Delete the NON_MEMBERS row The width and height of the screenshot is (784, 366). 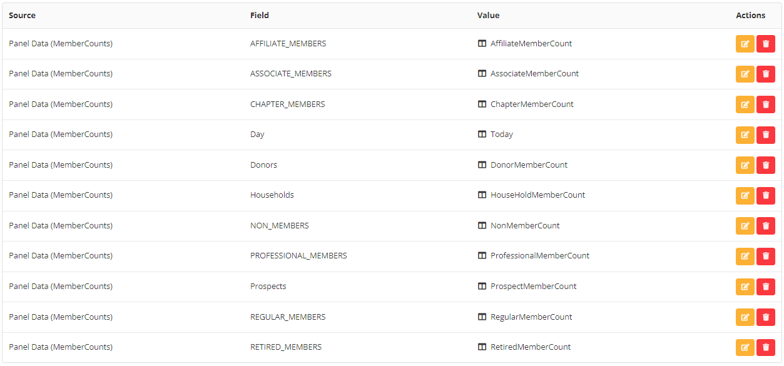(765, 226)
